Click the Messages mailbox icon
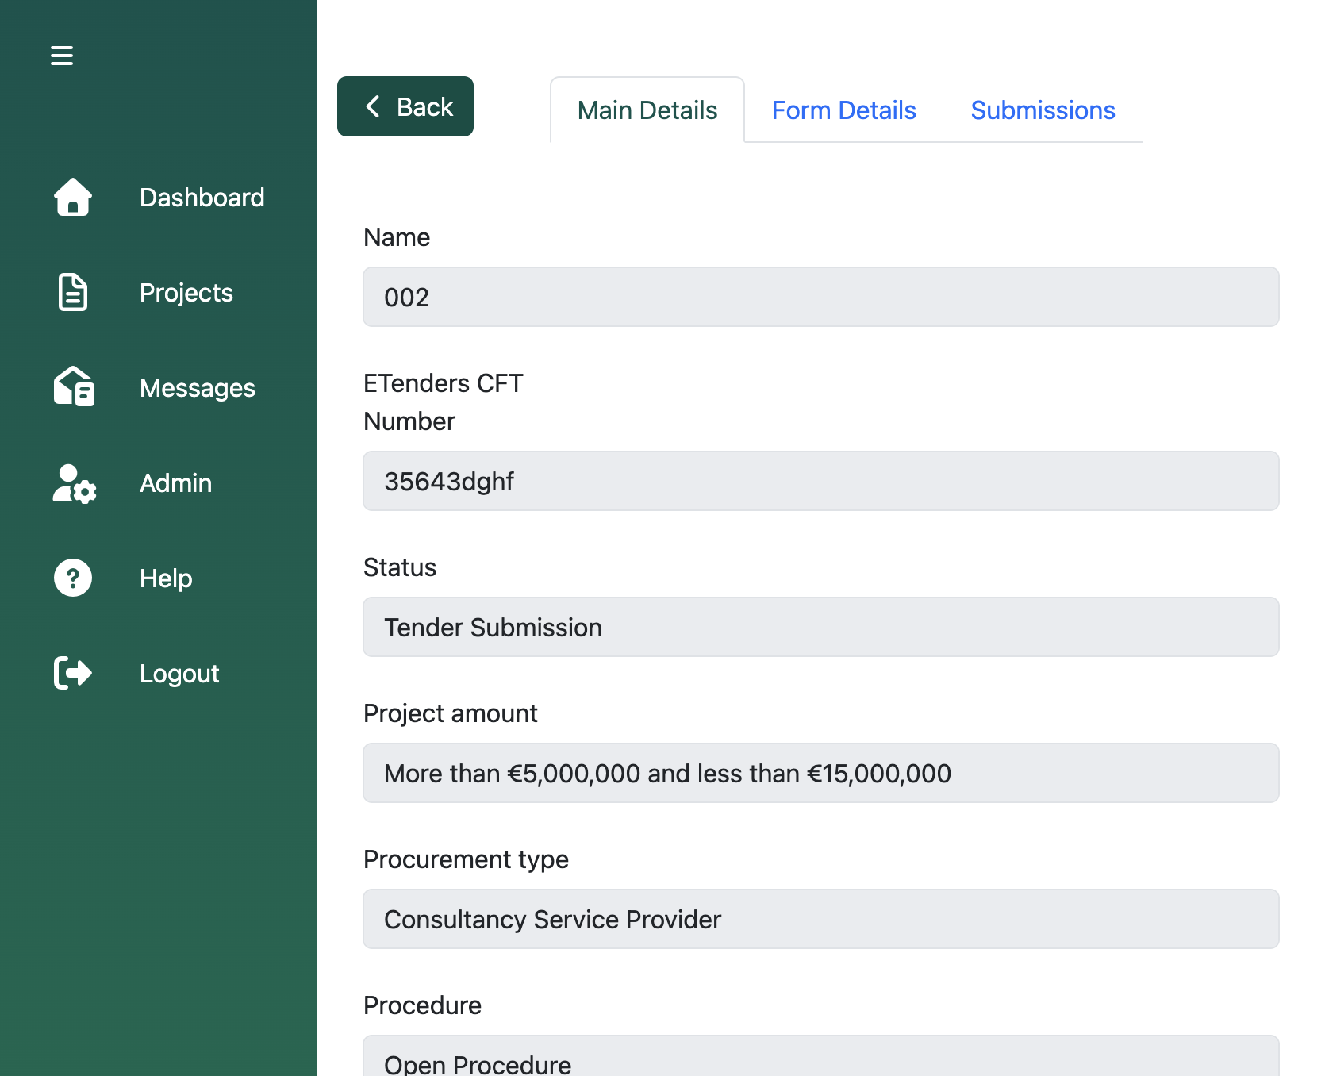The width and height of the screenshot is (1325, 1076). click(x=74, y=386)
